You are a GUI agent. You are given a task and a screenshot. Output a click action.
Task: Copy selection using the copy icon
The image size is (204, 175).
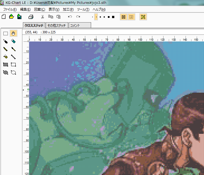pos(51,17)
